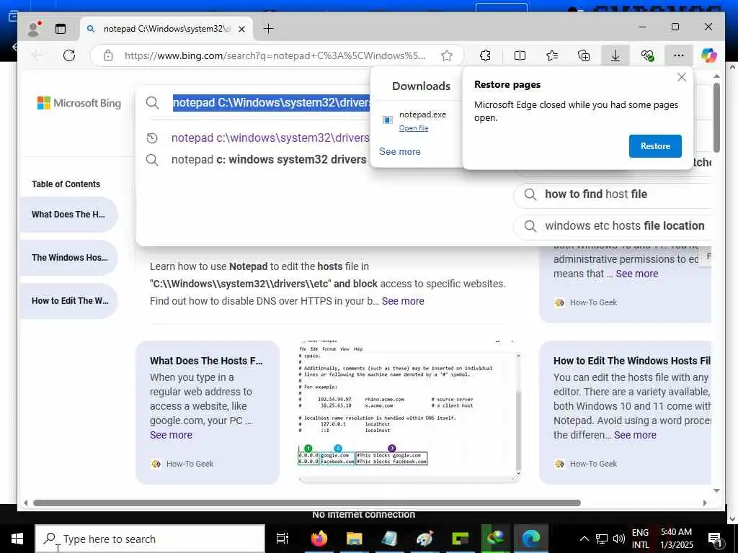Open Task View on taskbar
The image size is (738, 553).
pos(283,539)
